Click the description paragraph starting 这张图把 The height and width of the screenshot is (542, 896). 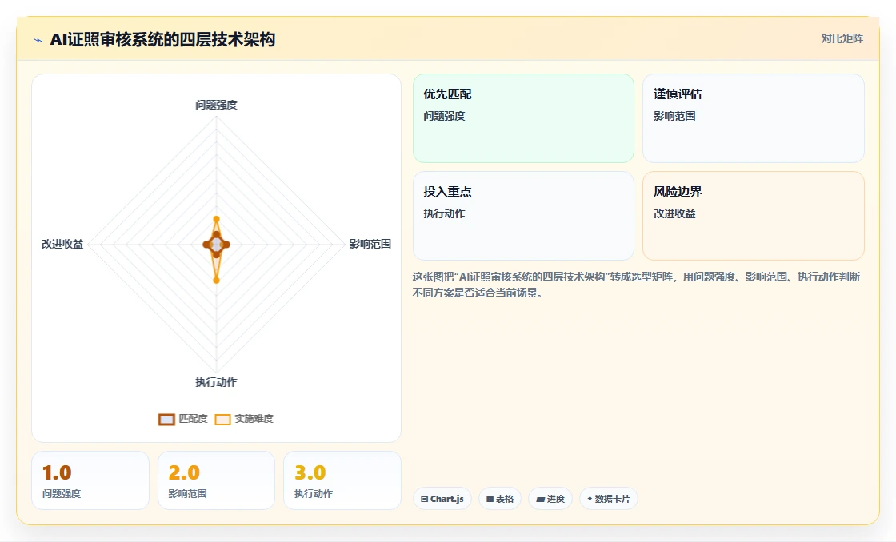(x=636, y=285)
